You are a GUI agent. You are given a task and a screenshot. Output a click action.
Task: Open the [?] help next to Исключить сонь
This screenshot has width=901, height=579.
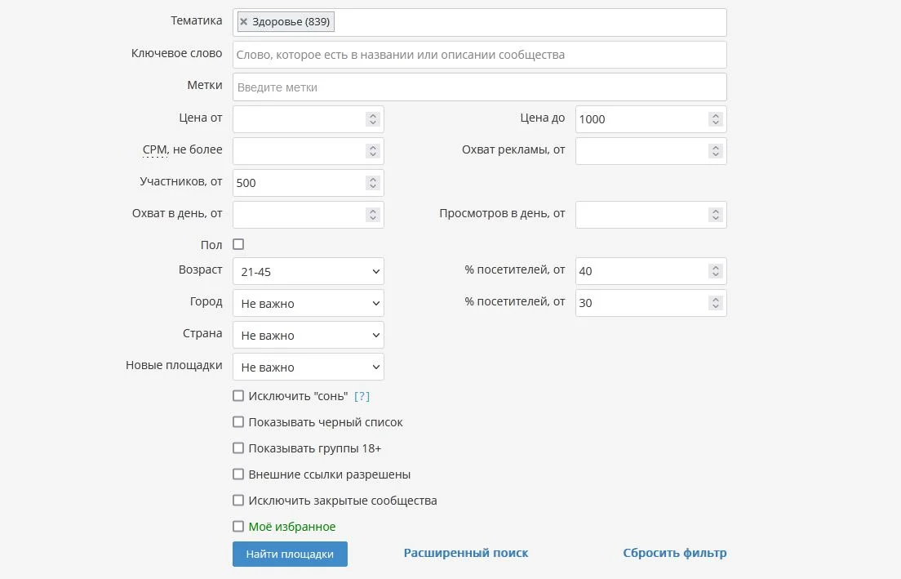(x=362, y=396)
